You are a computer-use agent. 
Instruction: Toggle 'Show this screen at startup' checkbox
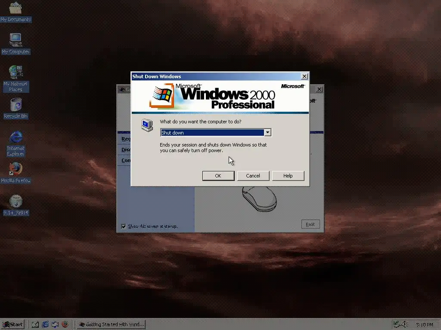[x=123, y=226]
